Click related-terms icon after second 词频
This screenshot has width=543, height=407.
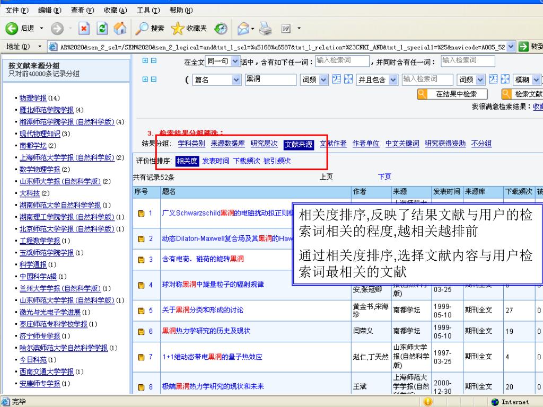505,79
